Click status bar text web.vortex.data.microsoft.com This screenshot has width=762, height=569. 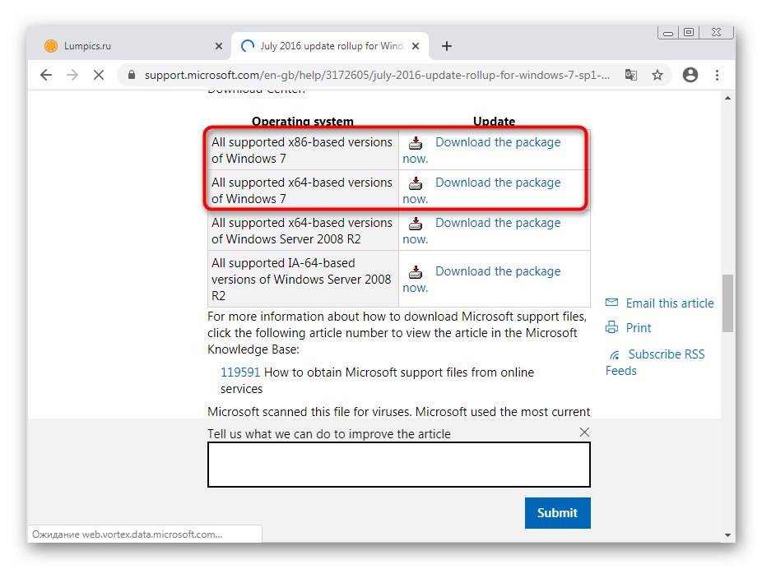pos(128,534)
